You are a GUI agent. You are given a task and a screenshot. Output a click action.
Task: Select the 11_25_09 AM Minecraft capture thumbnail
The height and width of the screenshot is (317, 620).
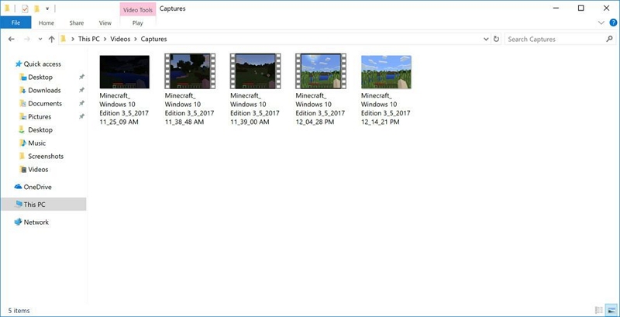[x=125, y=71]
